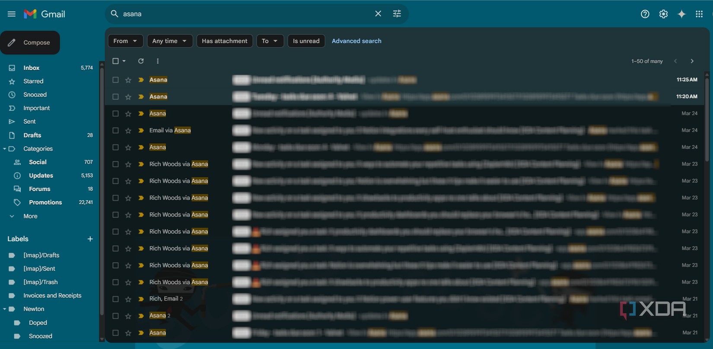This screenshot has width=713, height=349.
Task: Collapse the Categories section arrow
Action: click(4, 149)
